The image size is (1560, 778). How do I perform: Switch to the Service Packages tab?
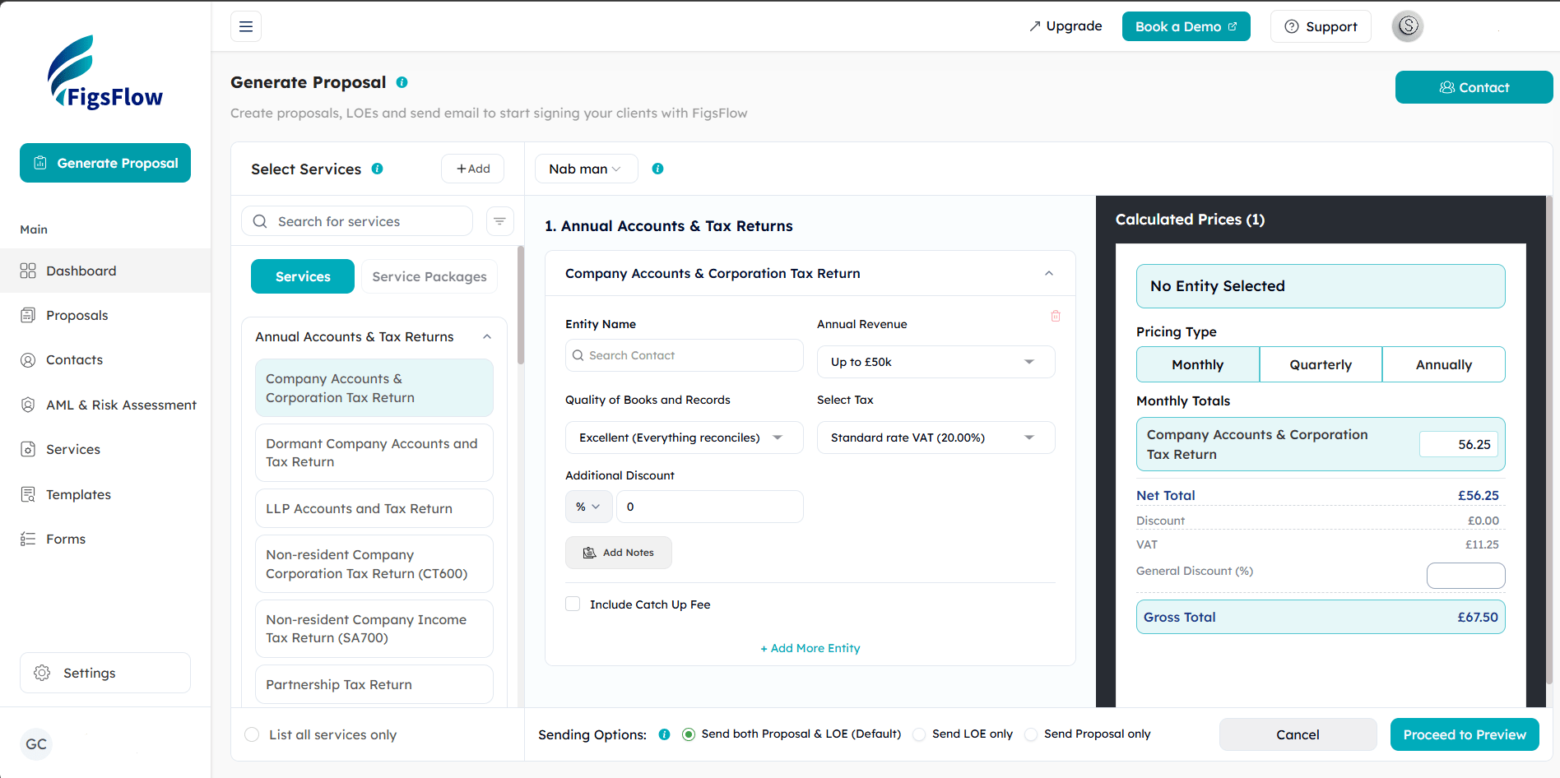pyautogui.click(x=429, y=276)
